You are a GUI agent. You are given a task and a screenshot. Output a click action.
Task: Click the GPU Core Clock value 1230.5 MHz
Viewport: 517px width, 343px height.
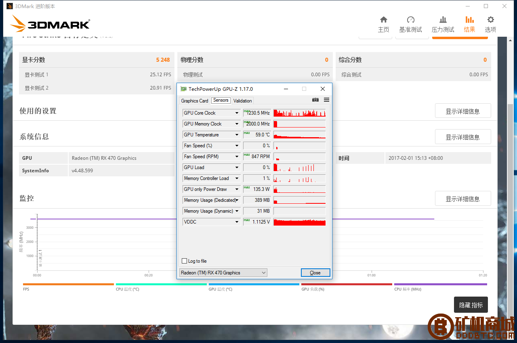(257, 113)
